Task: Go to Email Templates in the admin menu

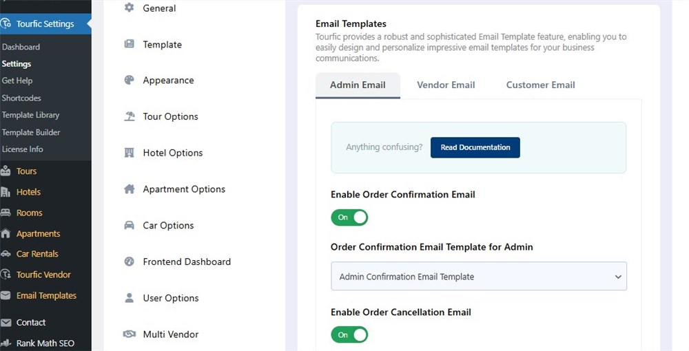Action: coord(46,296)
